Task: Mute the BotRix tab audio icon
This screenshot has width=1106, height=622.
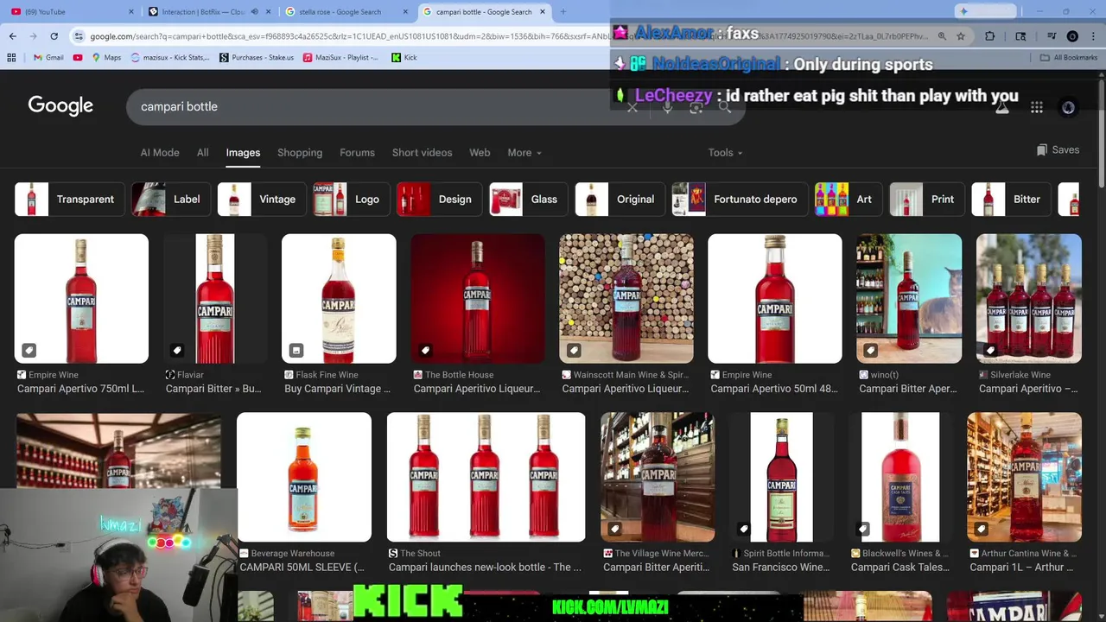Action: [254, 12]
